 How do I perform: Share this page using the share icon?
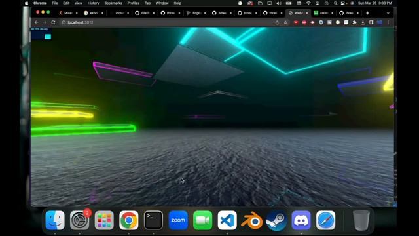pos(277,22)
